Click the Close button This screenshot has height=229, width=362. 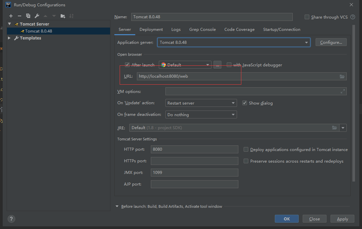click(315, 219)
